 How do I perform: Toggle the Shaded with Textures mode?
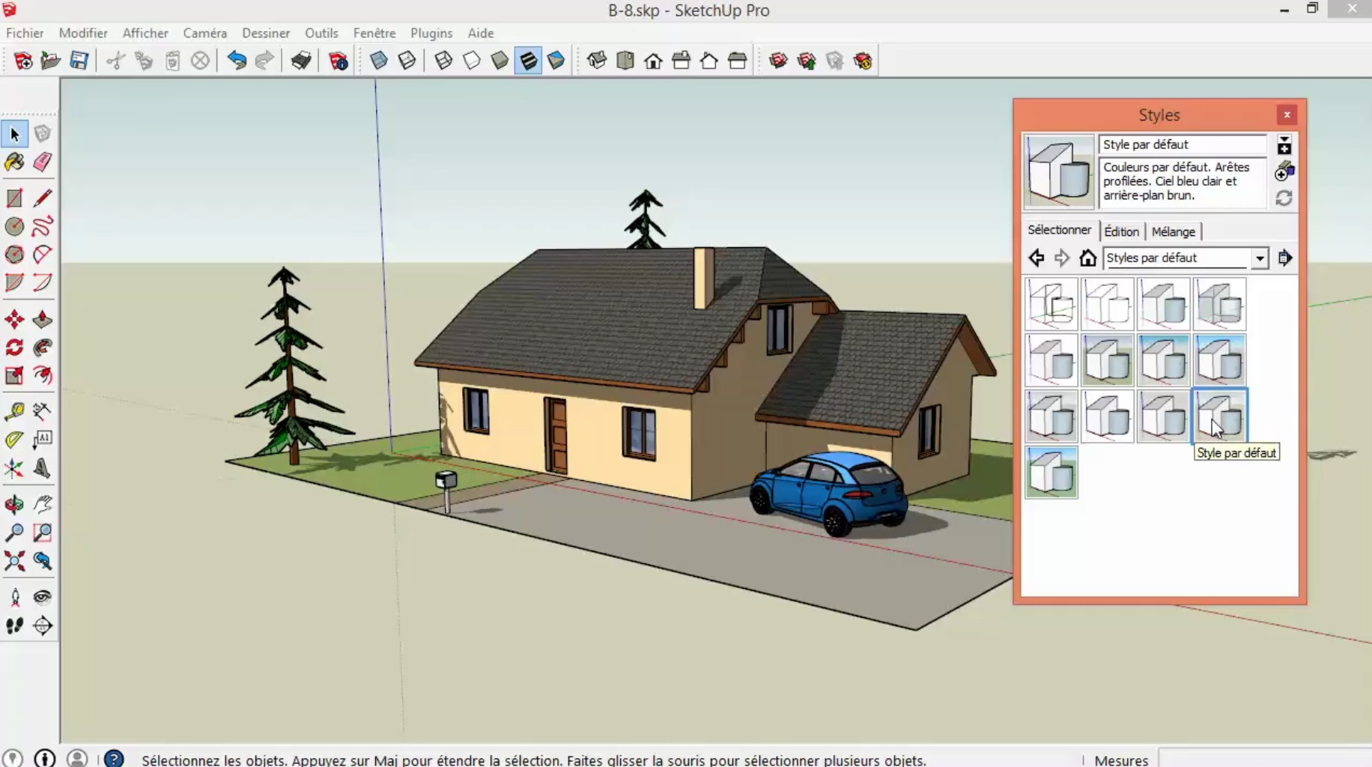point(529,60)
